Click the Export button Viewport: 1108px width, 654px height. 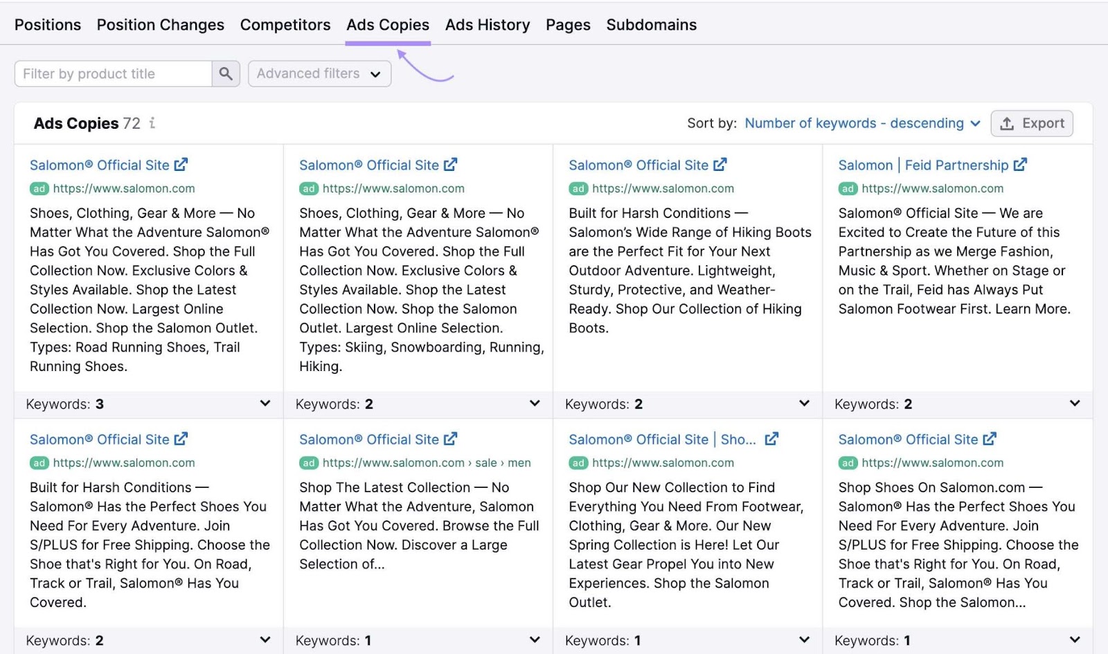tap(1032, 123)
